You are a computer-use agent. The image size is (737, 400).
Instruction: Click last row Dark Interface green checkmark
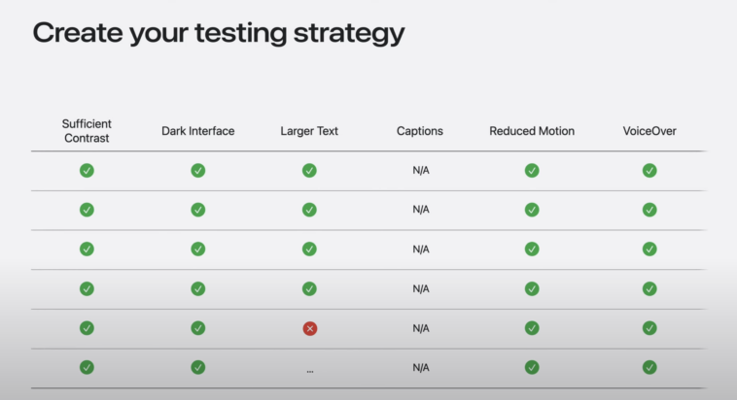(198, 367)
